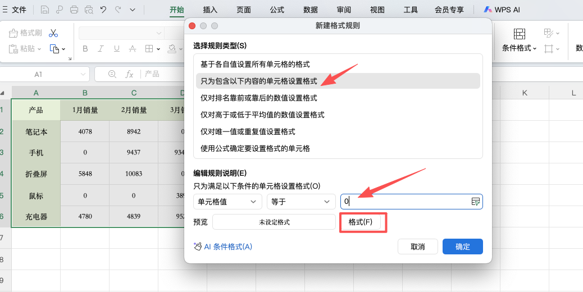Viewport: 583px width, 292px height.
Task: Click the cell format frame icon below table style
Action: click(x=548, y=49)
